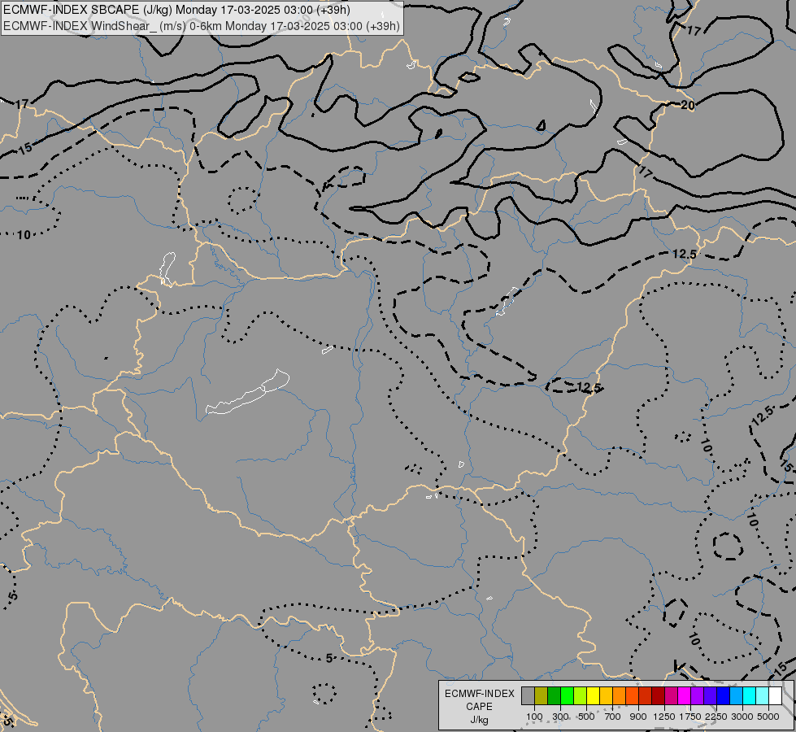Click the azure swatch before 3000
This screenshot has width=796, height=732.
point(736,696)
